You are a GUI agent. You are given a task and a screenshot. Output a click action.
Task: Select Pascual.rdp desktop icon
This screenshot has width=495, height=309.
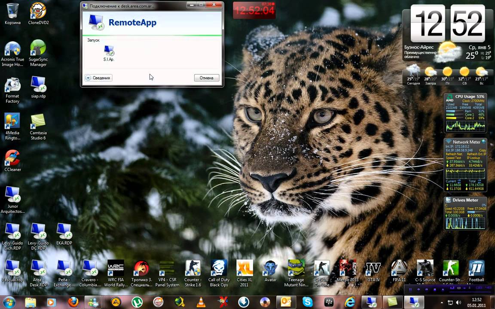(12, 270)
